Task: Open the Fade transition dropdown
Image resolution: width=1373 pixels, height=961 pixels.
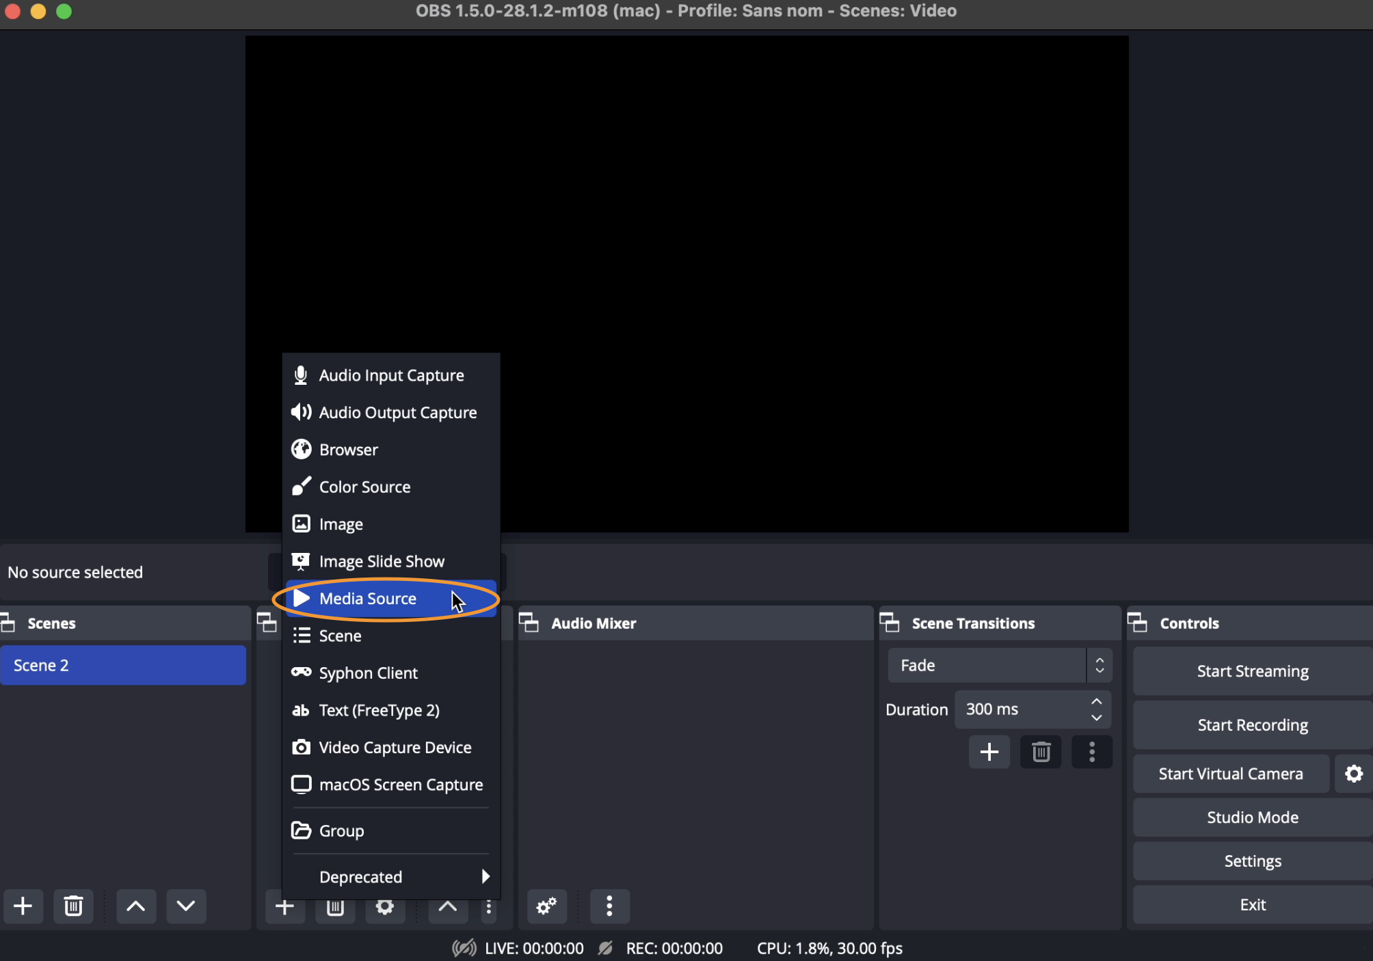Action: click(999, 665)
